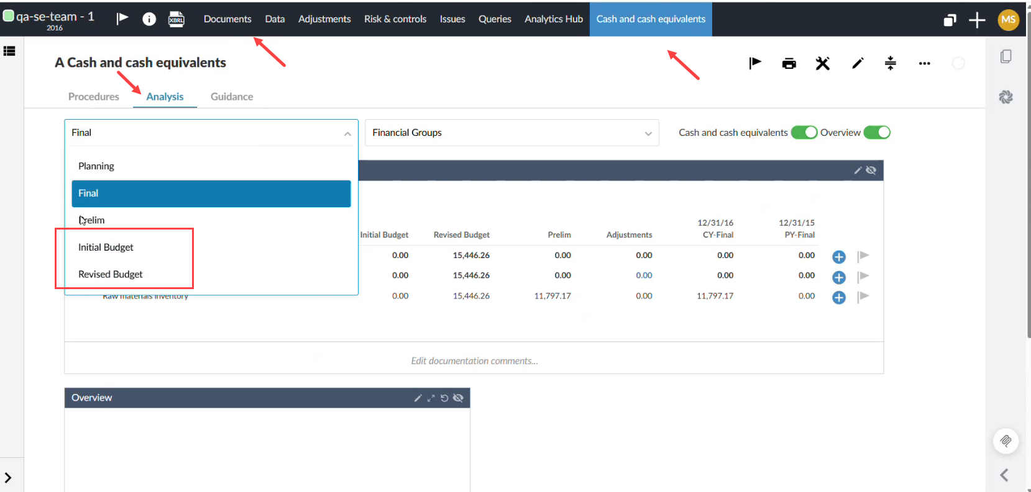Hide the Overview panel with eye icon
Screen dimensions: 1031x492
[x=458, y=398]
